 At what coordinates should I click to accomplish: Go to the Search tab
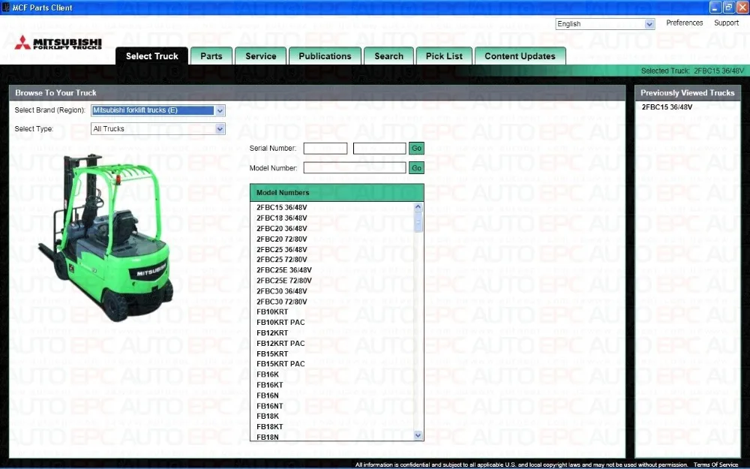[x=388, y=56]
